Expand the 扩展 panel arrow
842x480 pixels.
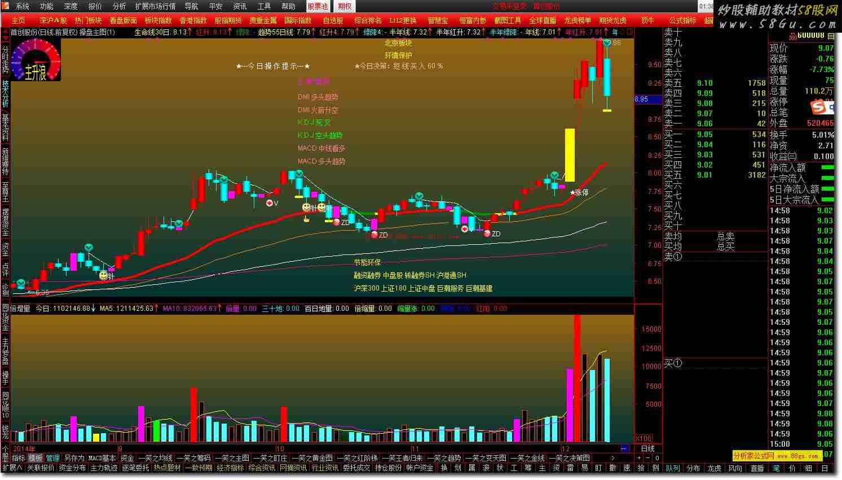click(12, 468)
